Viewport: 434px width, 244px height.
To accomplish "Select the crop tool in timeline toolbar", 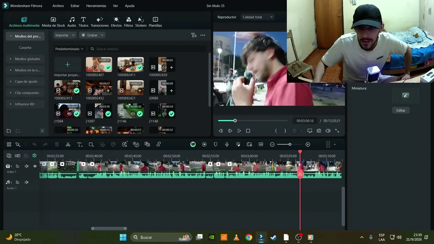I will coord(91,144).
